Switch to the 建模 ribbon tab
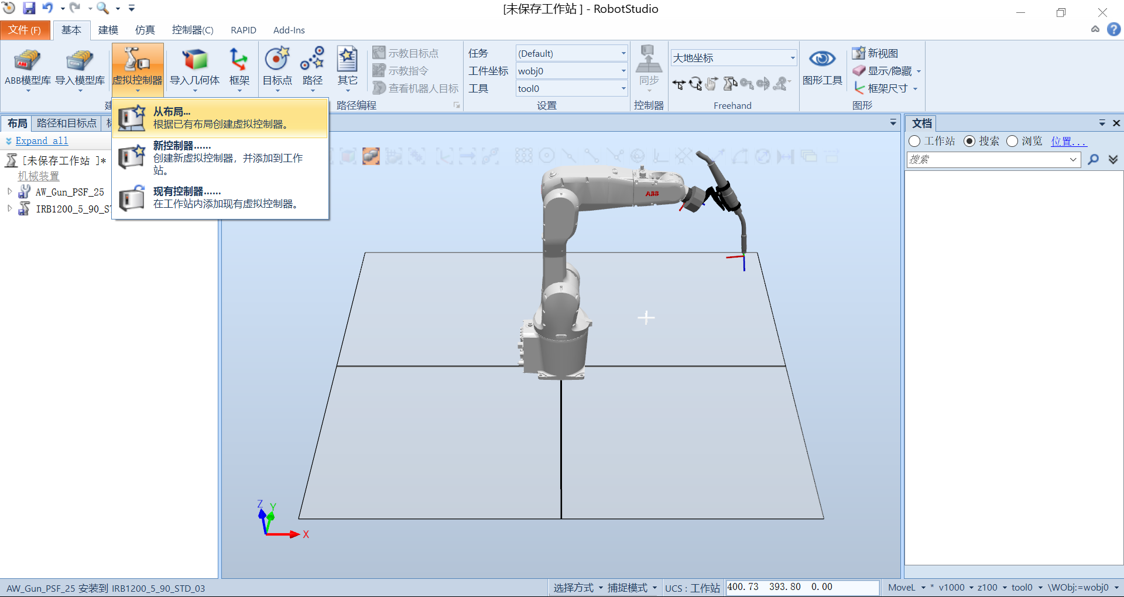Screen dimensions: 1124x597 (x=108, y=30)
